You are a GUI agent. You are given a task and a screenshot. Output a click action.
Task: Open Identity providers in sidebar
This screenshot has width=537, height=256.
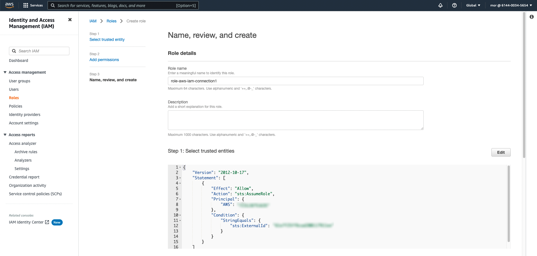tap(25, 115)
